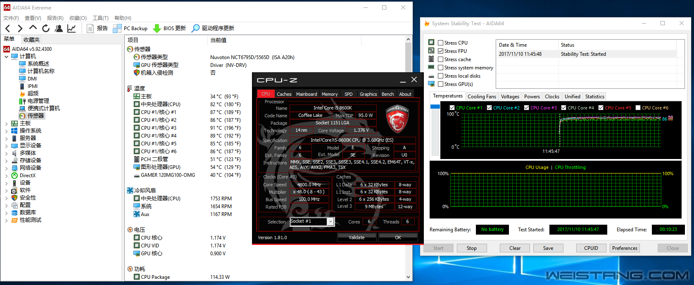The image size is (694, 285).
Task: Click the Stress FPU percent icon
Action: point(431,50)
